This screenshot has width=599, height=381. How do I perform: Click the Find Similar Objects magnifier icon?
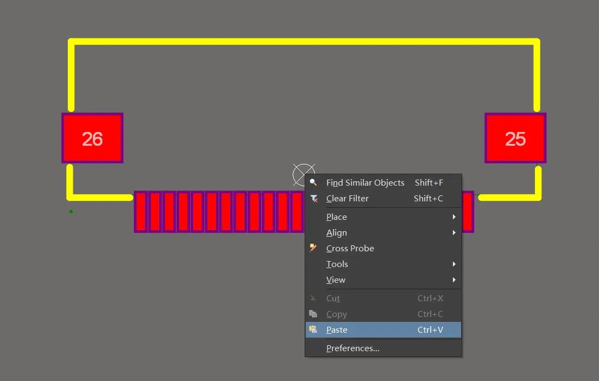[x=313, y=182]
